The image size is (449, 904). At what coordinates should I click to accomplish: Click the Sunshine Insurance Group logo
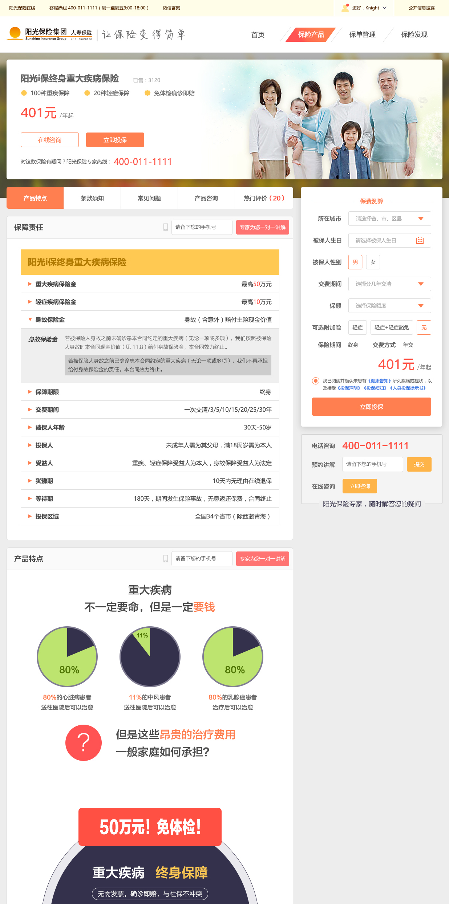click(x=49, y=34)
